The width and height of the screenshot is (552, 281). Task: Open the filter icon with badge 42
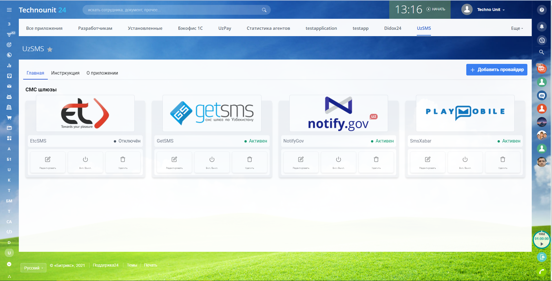pyautogui.click(x=9, y=34)
